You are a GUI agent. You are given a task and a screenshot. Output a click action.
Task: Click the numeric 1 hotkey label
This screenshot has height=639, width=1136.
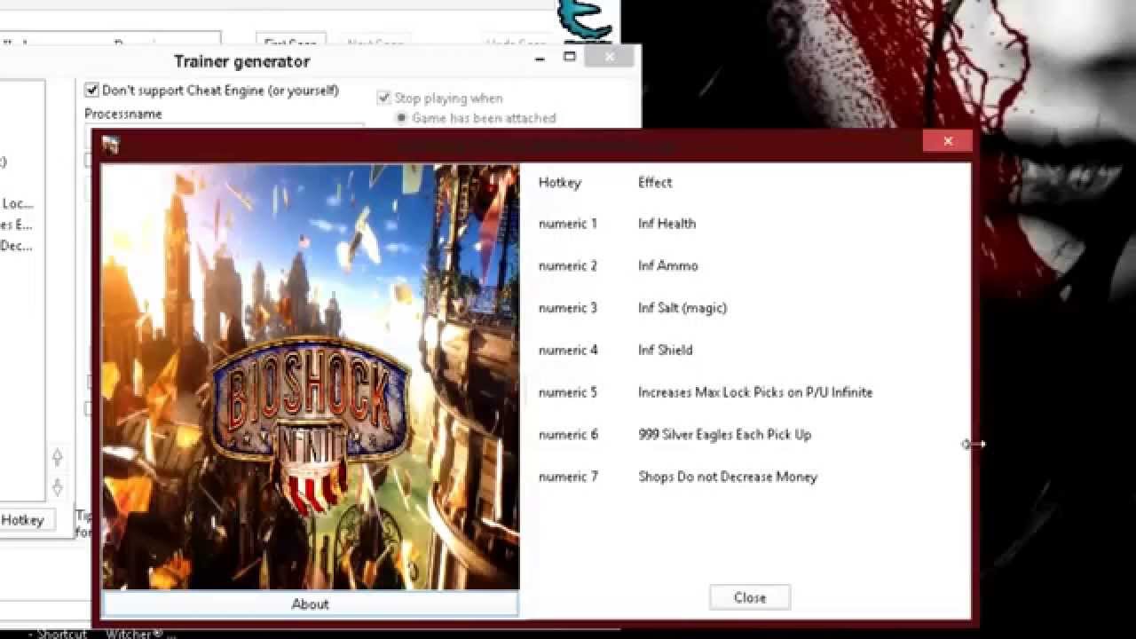click(568, 224)
